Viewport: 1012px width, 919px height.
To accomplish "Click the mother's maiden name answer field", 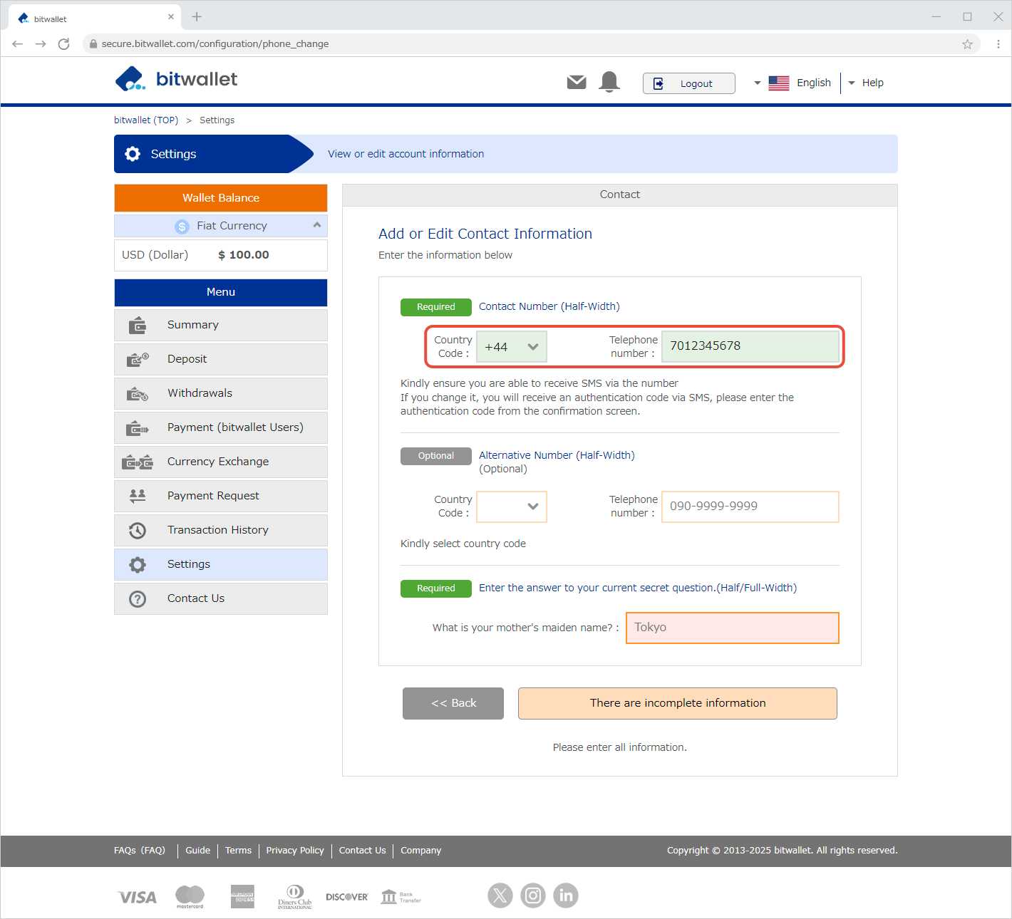I will (x=732, y=628).
